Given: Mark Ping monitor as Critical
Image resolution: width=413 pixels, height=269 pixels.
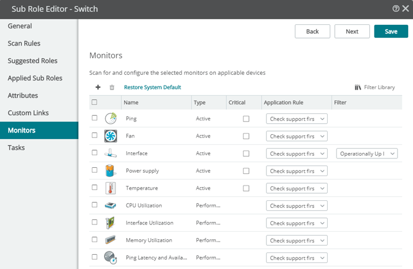Looking at the screenshot, I should pos(246,119).
